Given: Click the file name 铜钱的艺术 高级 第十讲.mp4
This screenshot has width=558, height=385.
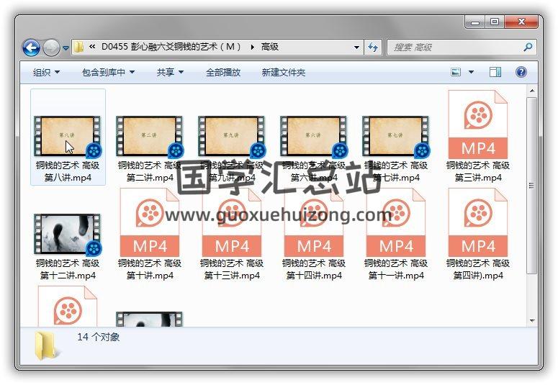Looking at the screenshot, I should click(x=150, y=269).
